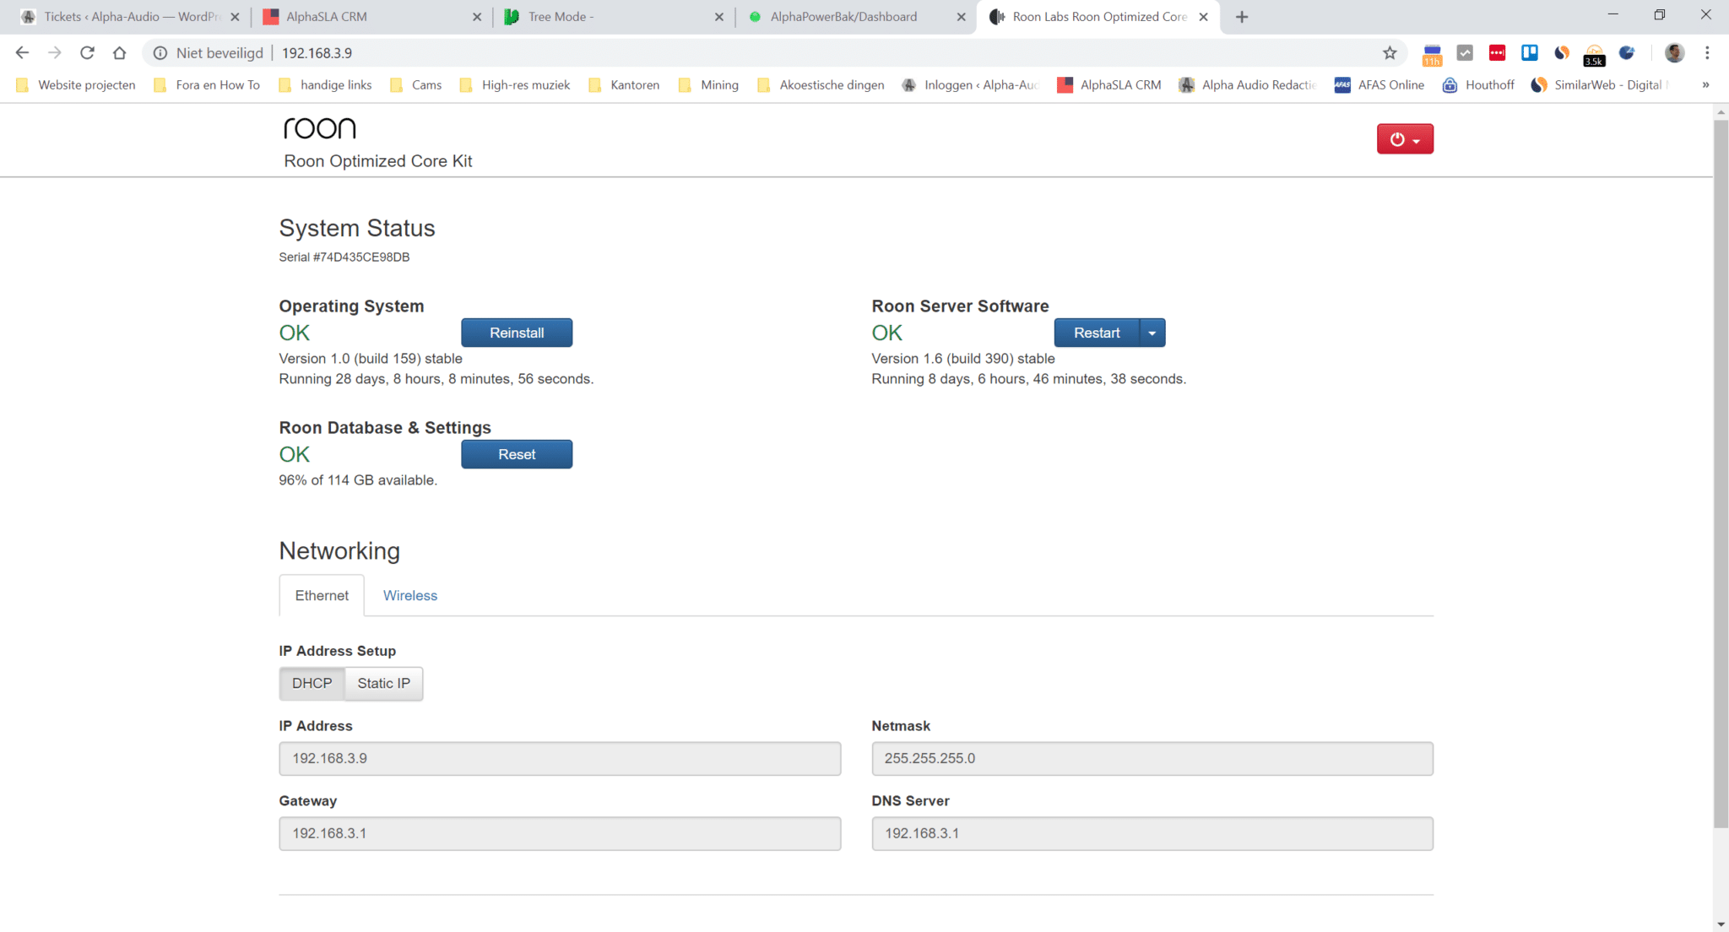This screenshot has height=932, width=1729.
Task: Expand the Restart button dropdown arrow
Action: tap(1152, 333)
